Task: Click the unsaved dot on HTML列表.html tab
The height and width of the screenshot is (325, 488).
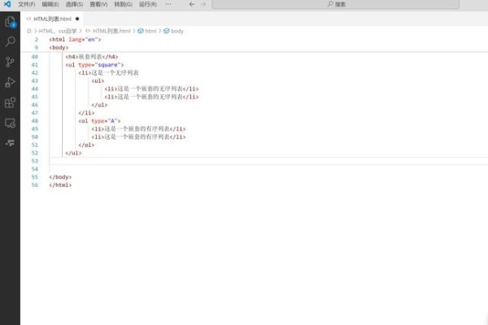Action: click(76, 18)
